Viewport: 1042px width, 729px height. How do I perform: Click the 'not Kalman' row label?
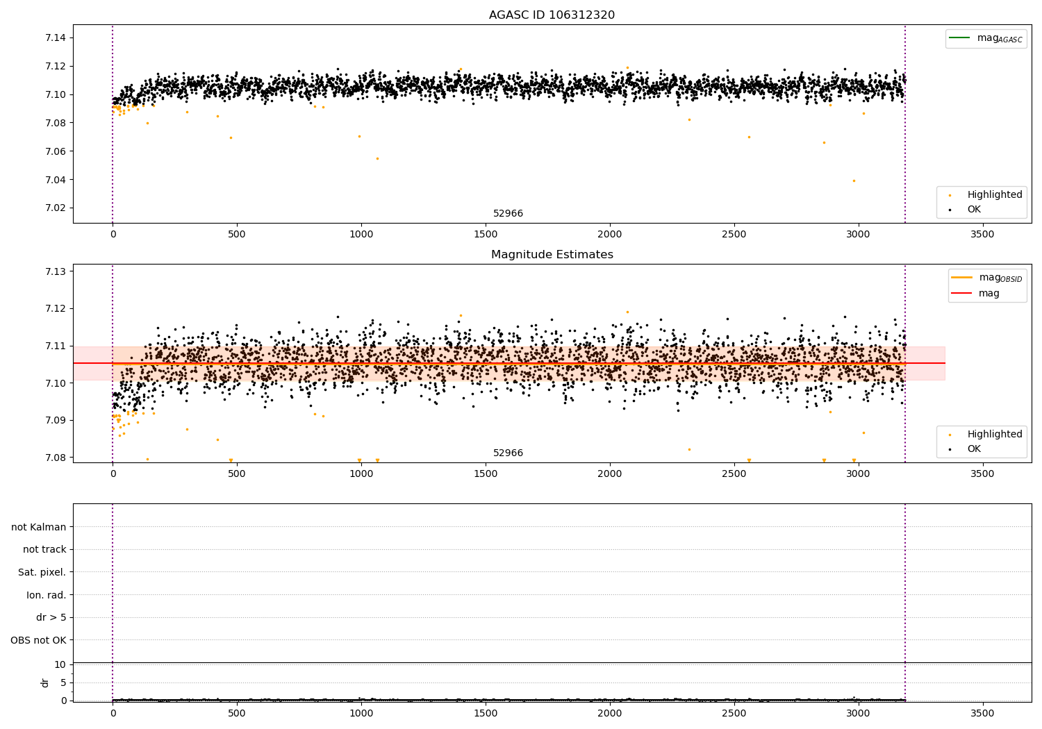(39, 527)
